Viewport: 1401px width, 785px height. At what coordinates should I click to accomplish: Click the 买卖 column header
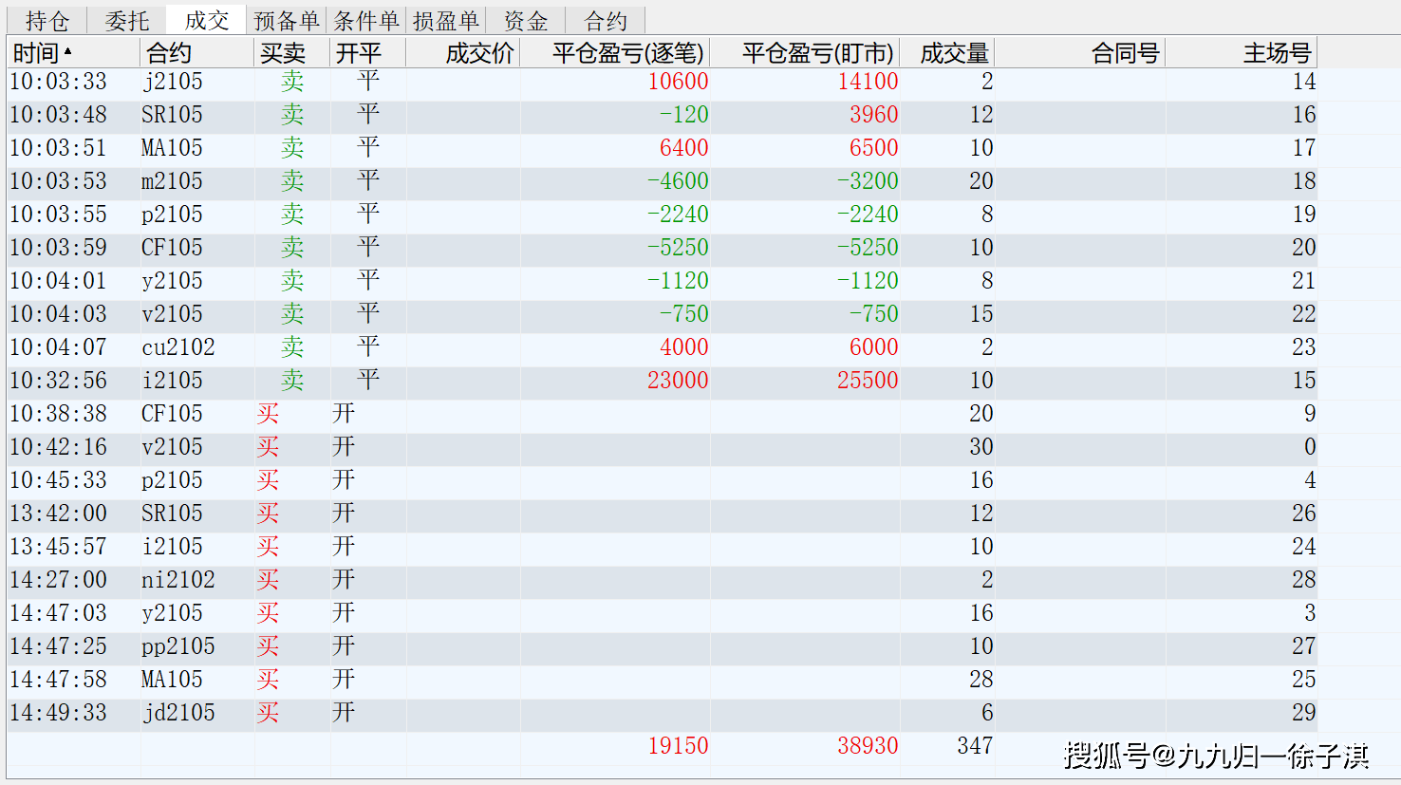(292, 53)
